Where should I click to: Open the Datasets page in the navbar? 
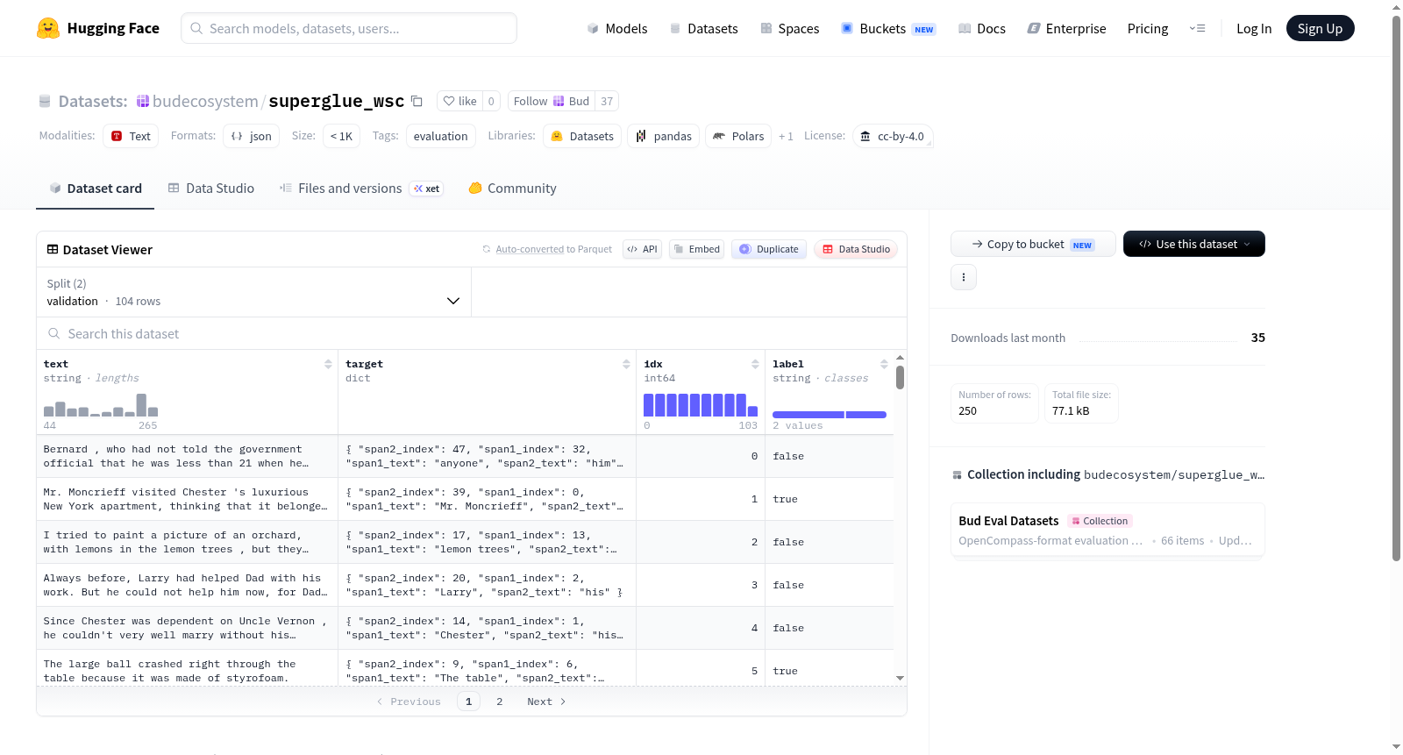click(704, 28)
